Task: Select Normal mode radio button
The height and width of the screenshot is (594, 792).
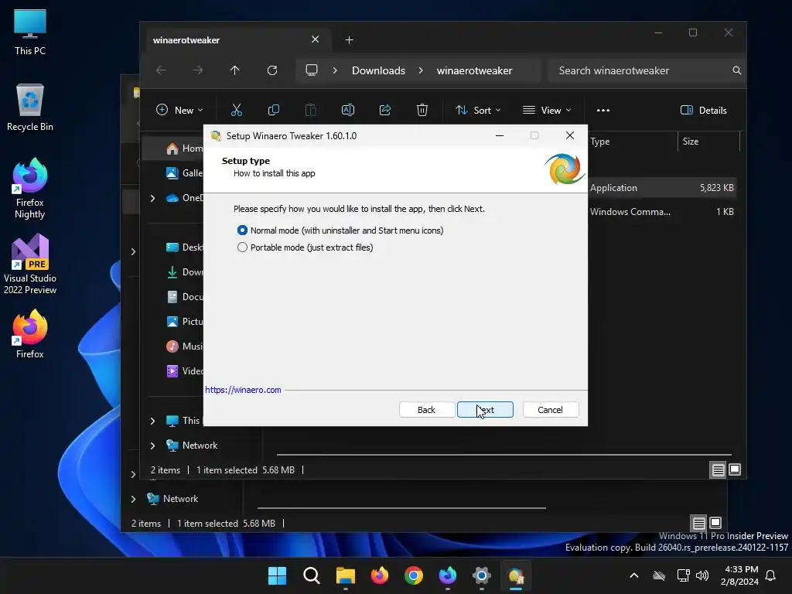Action: click(242, 230)
